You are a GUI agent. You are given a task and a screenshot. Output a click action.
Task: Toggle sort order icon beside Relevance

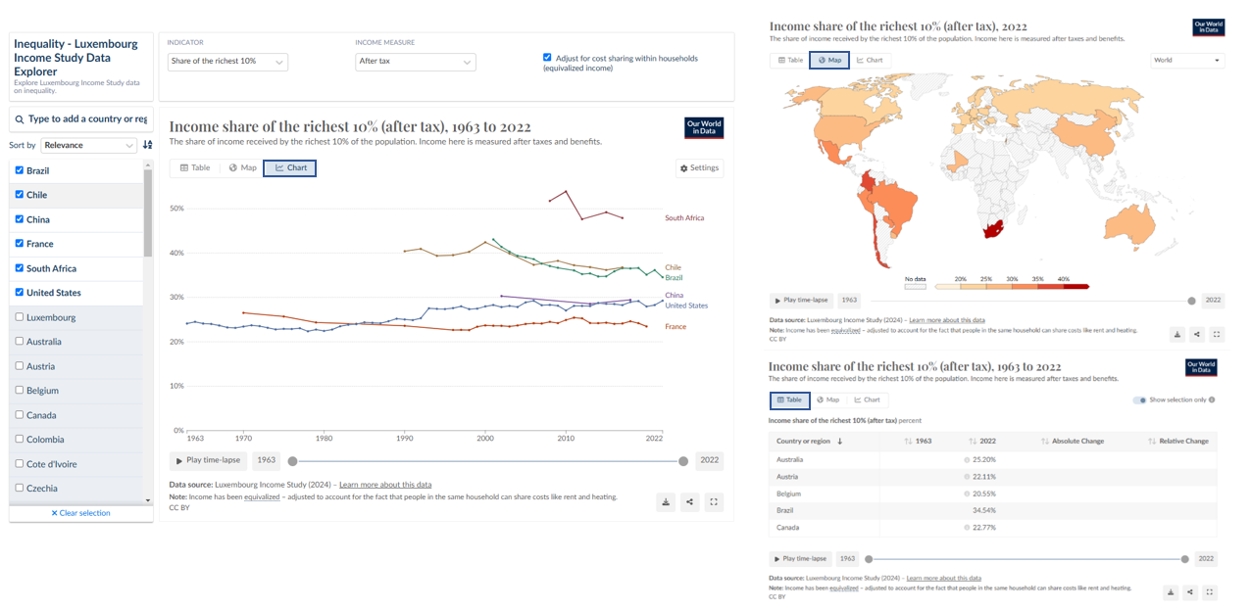[148, 145]
